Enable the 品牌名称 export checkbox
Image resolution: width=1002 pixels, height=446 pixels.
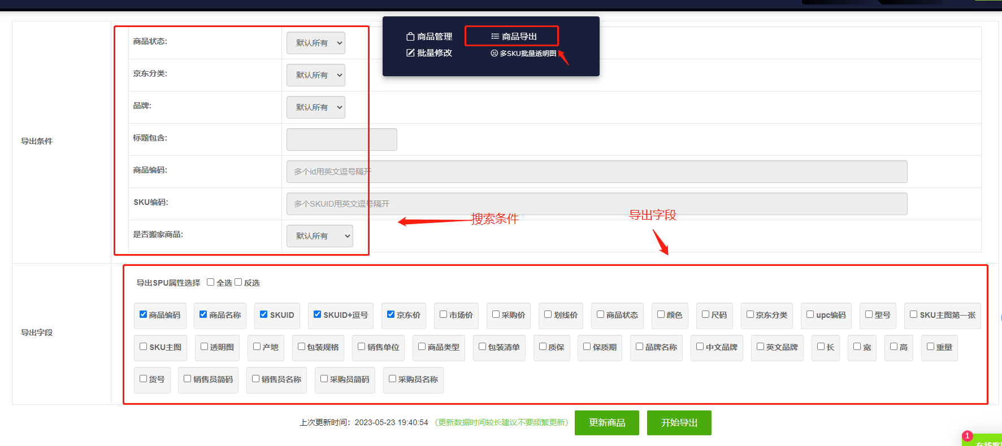(640, 347)
